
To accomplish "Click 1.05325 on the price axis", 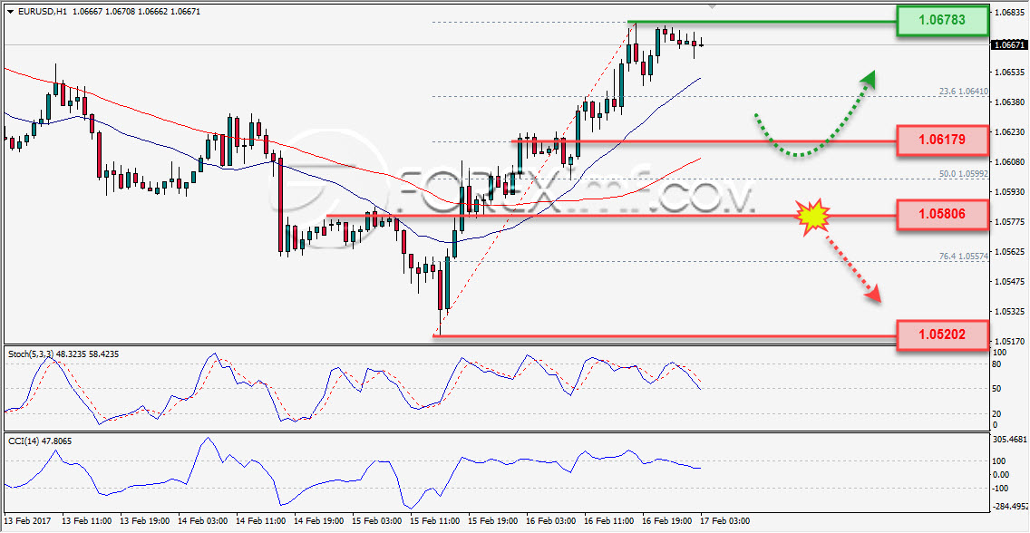I will [1008, 311].
